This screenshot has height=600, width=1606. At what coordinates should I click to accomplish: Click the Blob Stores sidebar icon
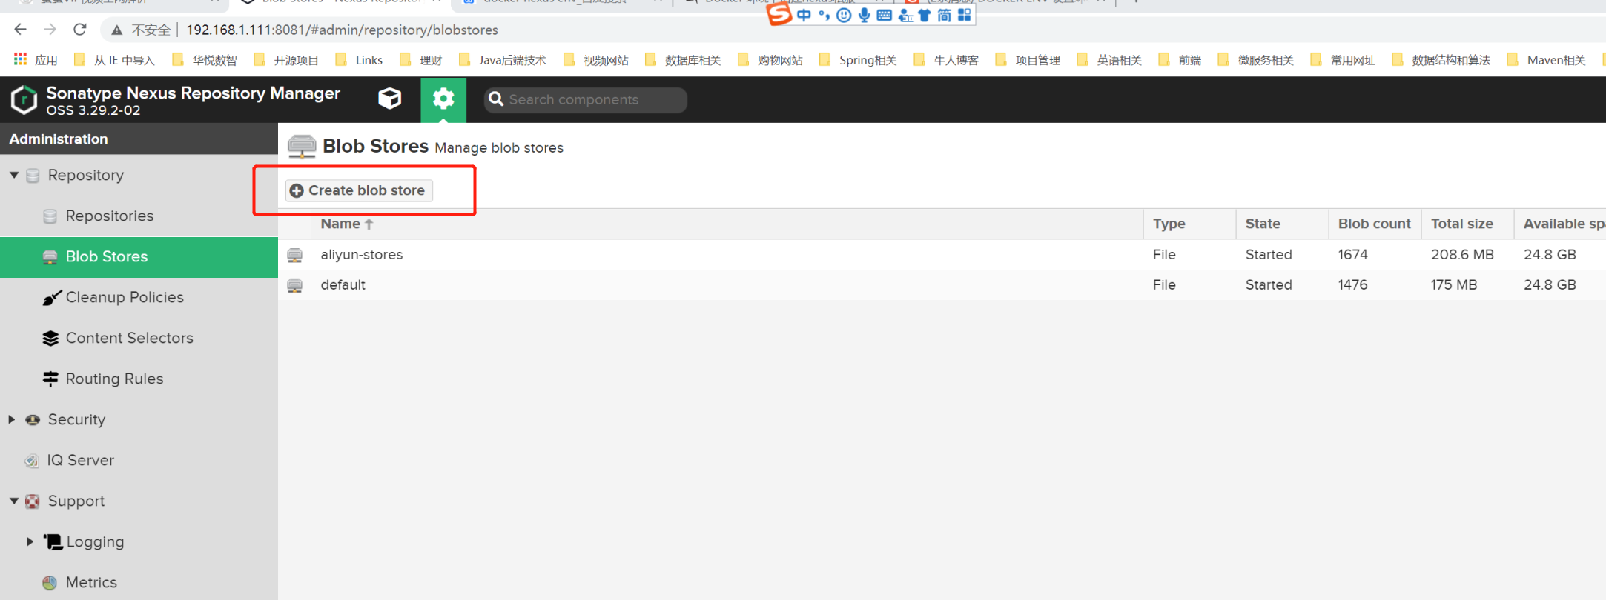tap(50, 257)
